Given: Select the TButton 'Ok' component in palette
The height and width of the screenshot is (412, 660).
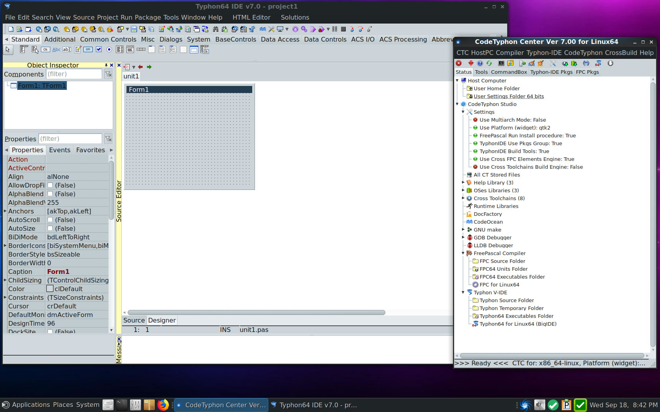Looking at the screenshot, I should (x=46, y=49).
